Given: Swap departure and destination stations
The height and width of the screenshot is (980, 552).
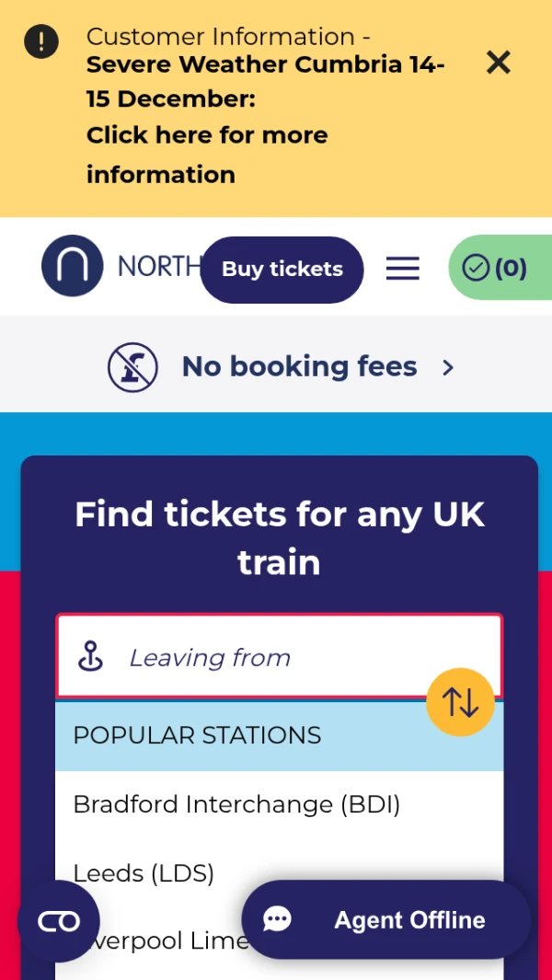Looking at the screenshot, I should [x=460, y=702].
